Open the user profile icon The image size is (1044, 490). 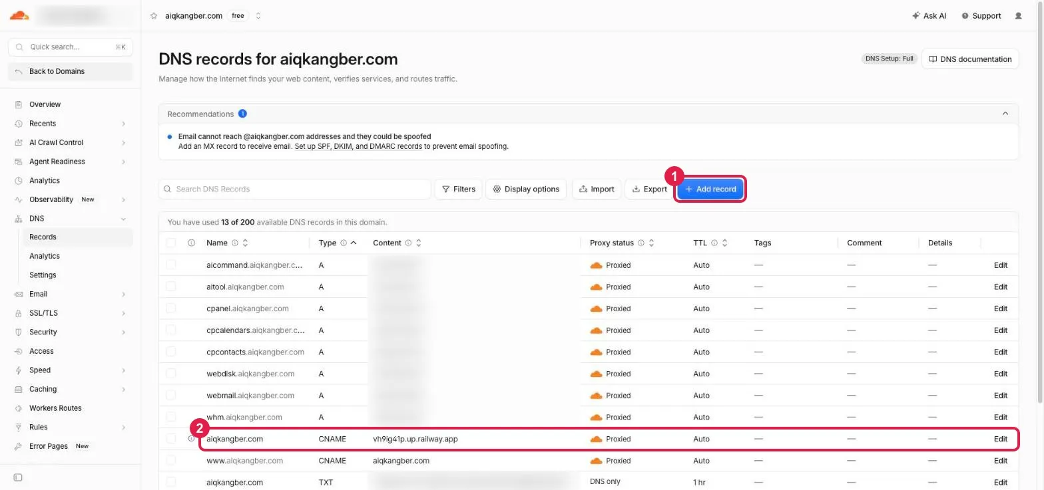tap(1018, 16)
